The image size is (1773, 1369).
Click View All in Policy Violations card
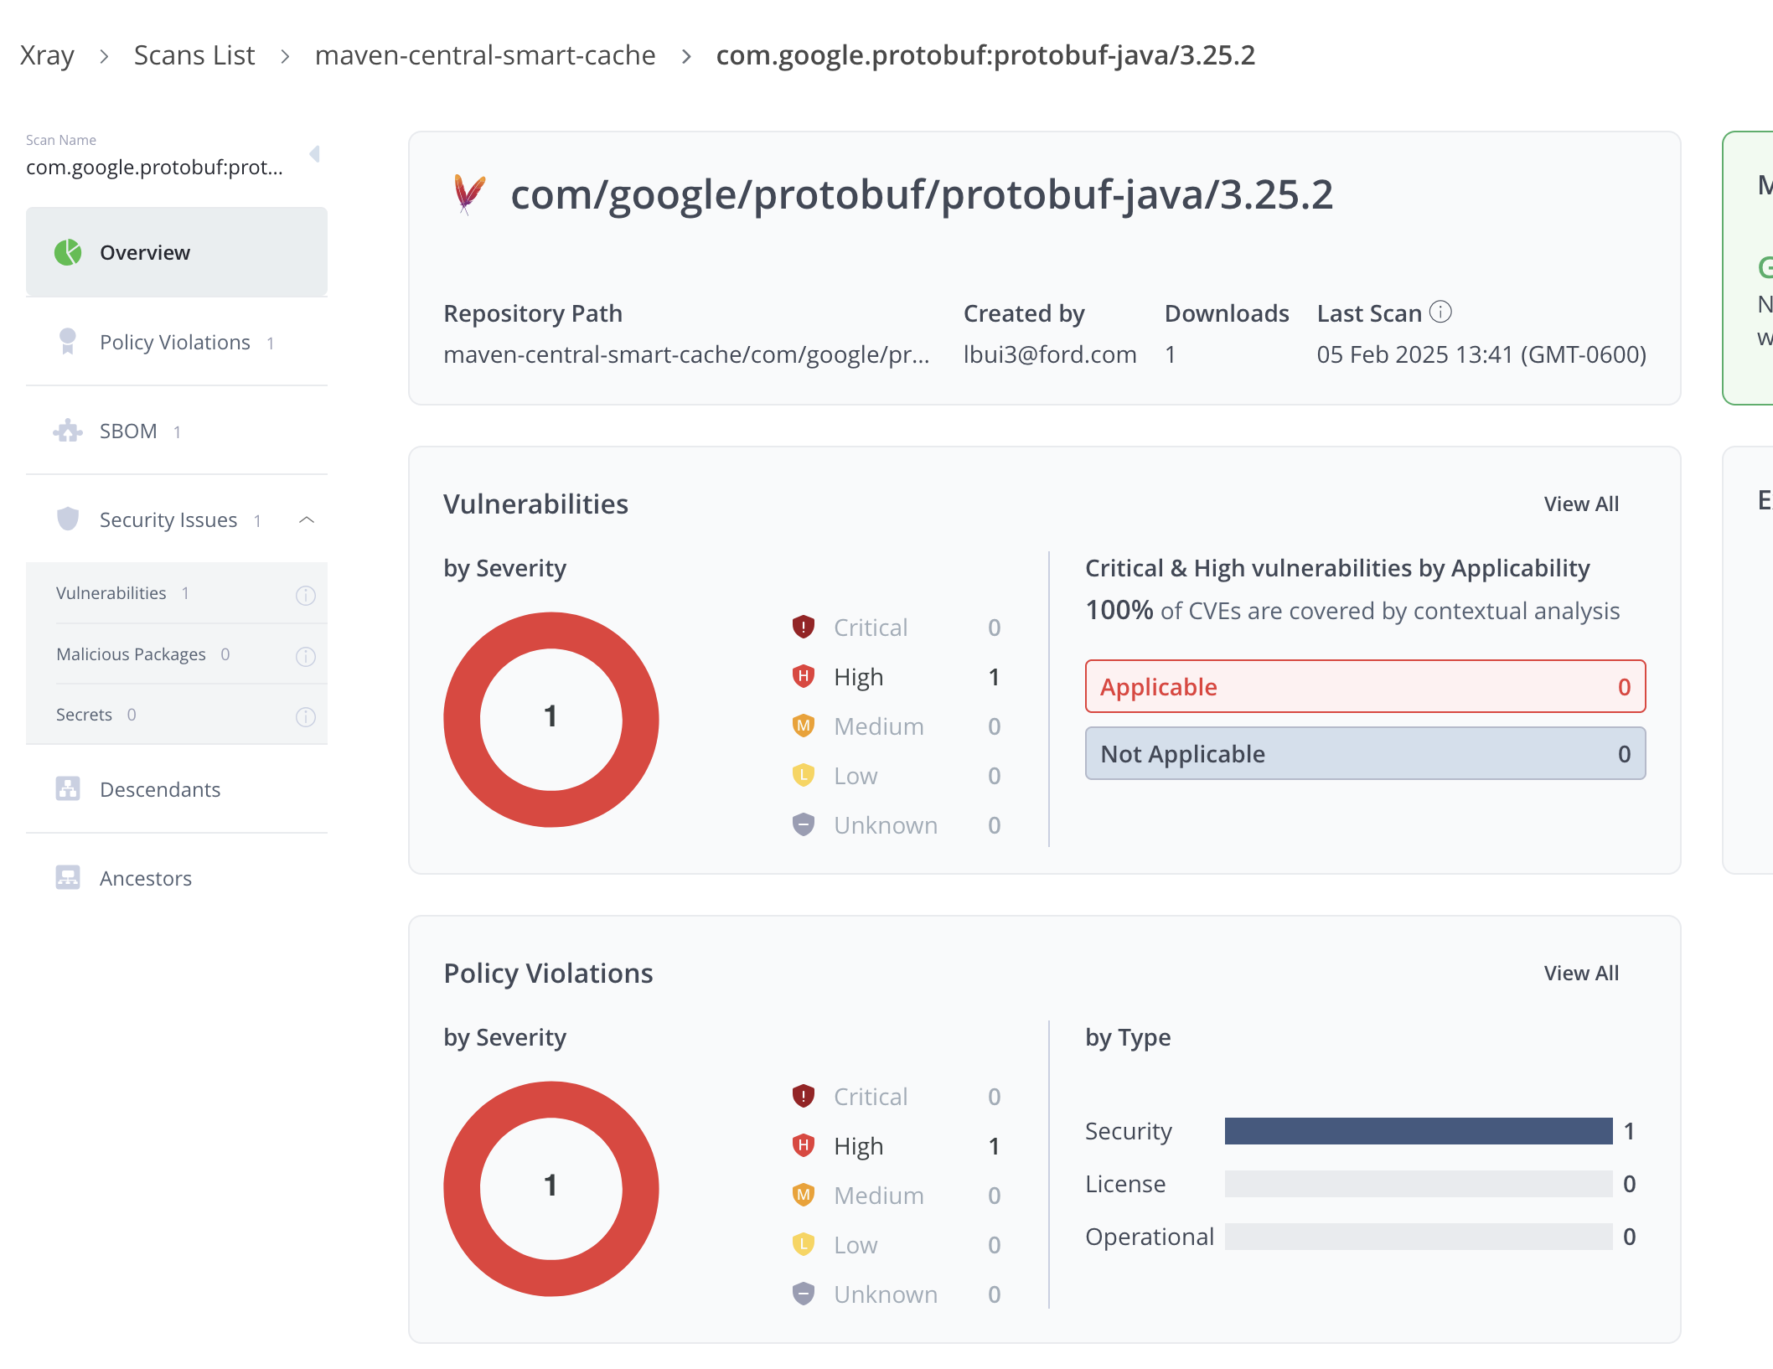pyautogui.click(x=1581, y=973)
